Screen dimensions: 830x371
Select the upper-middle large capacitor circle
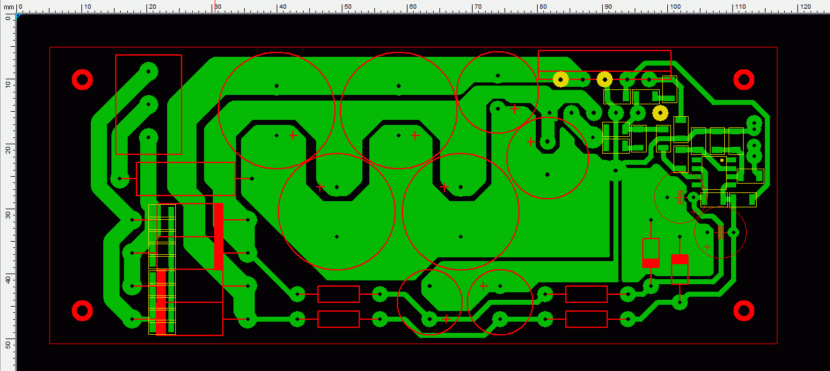pos(399,111)
